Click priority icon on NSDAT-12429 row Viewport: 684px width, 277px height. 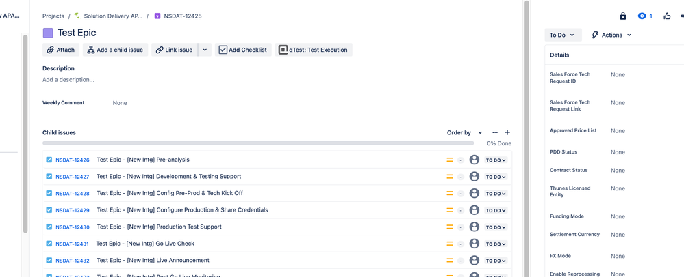click(450, 210)
